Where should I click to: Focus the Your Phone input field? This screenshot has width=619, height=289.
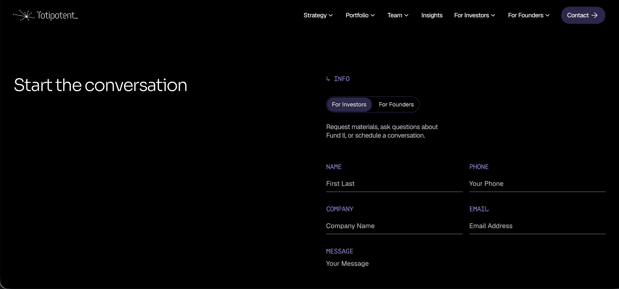tap(537, 184)
